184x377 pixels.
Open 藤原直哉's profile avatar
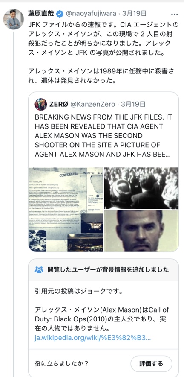pyautogui.click(x=14, y=19)
